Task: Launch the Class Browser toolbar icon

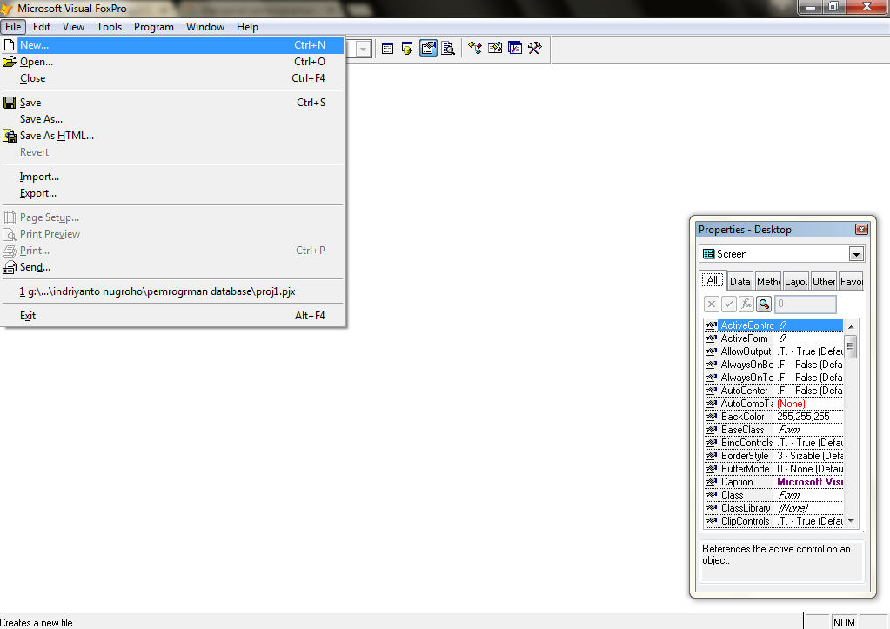Action: point(475,49)
